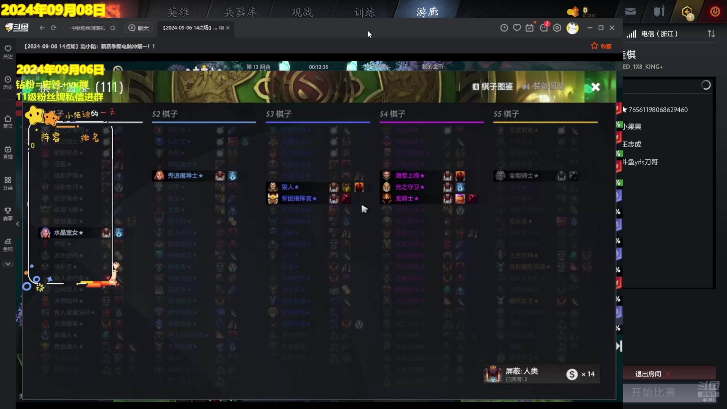Open 分类 categories in sidebar
727x409 pixels.
pos(8,183)
